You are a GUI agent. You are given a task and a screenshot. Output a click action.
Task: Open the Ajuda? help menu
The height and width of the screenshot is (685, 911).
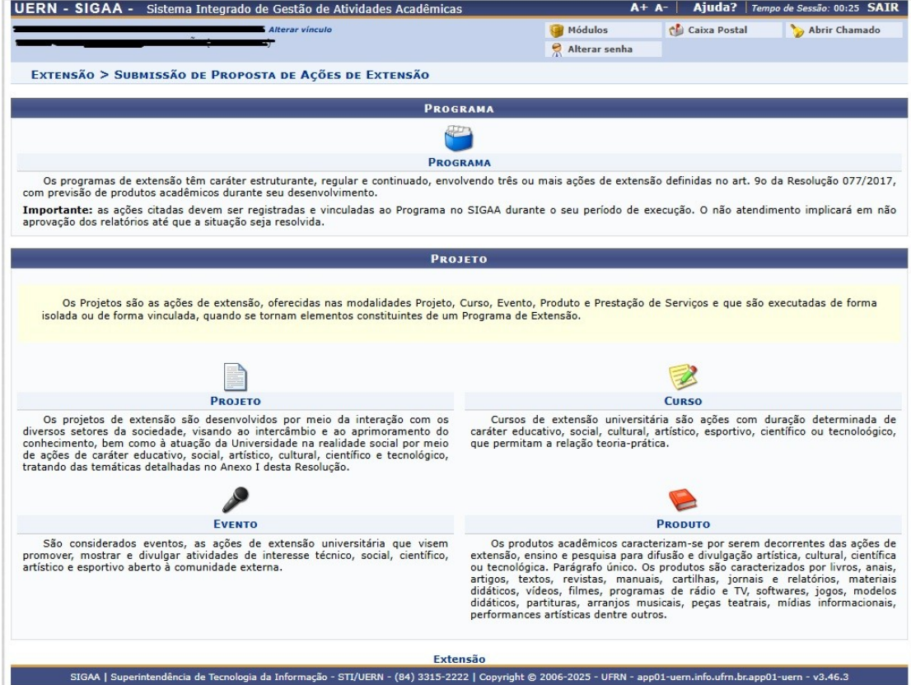click(715, 7)
